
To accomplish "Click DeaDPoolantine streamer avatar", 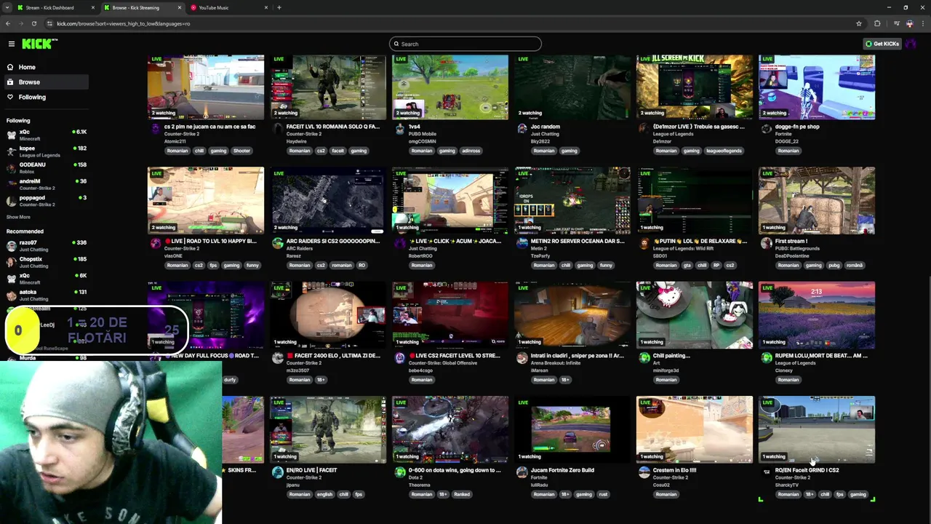I will [x=766, y=243].
